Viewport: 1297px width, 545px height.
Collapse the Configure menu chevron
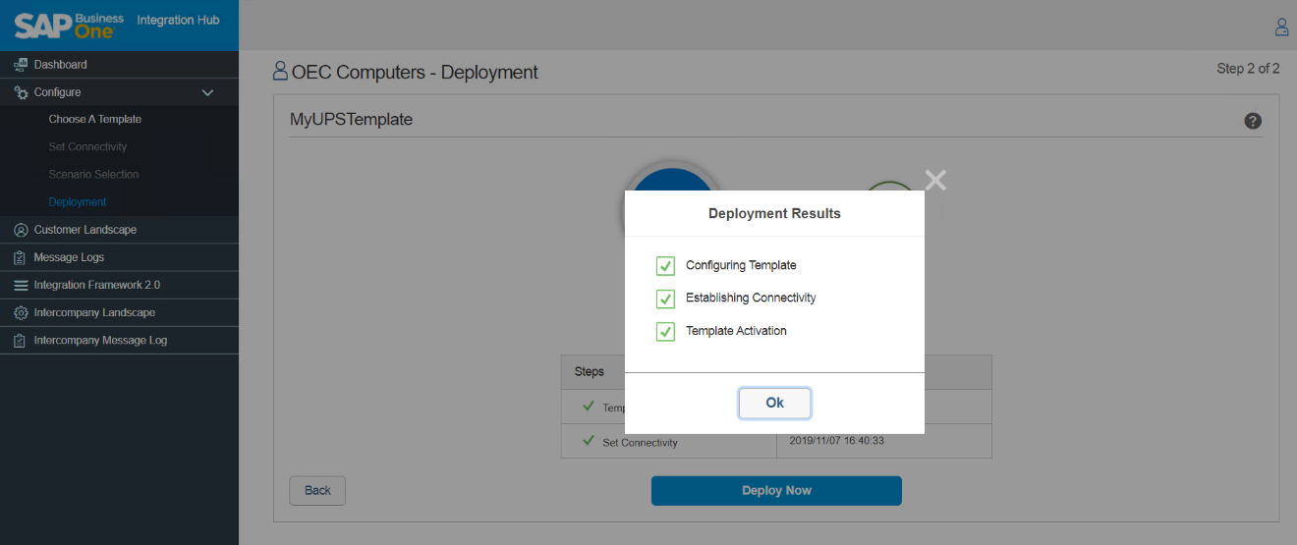click(x=207, y=92)
